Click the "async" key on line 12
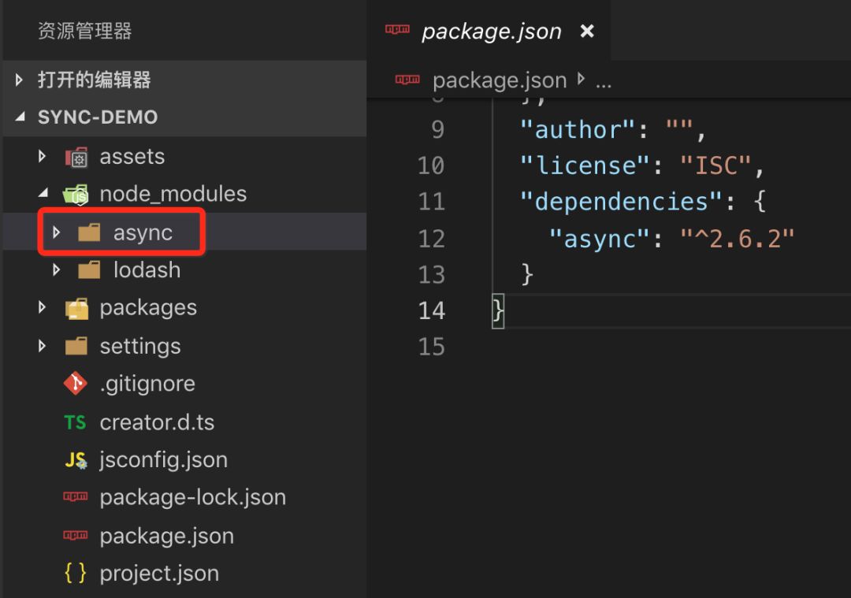This screenshot has width=851, height=598. pyautogui.click(x=599, y=239)
